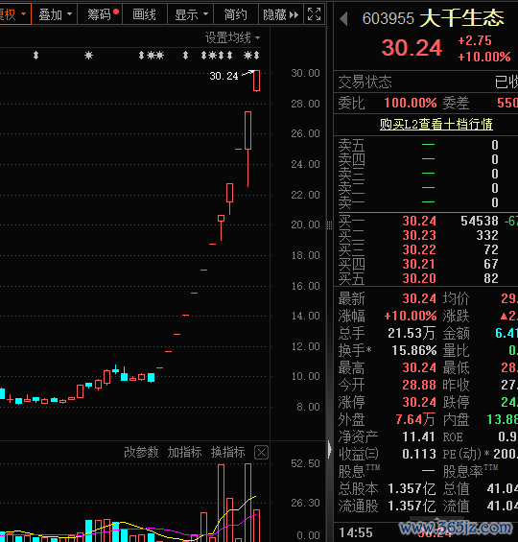Click the fullscreen expand icon in toolbar

pos(314,14)
